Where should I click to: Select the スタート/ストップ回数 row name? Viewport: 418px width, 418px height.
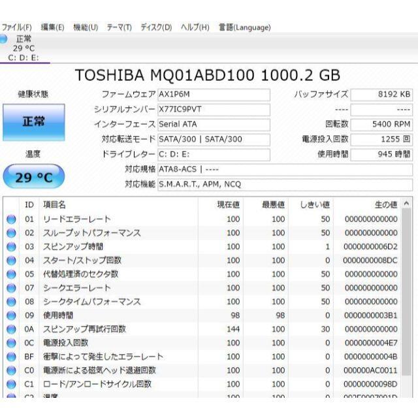coord(82,261)
